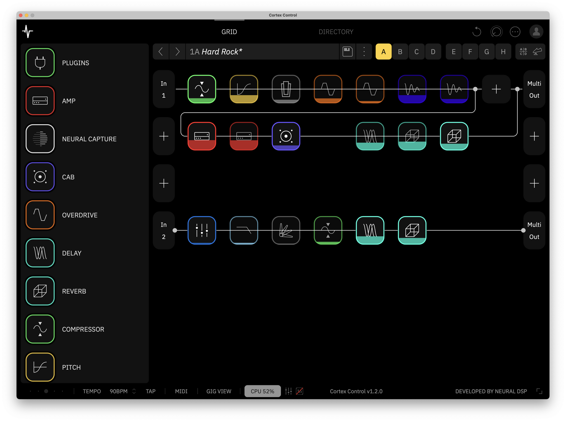Image resolution: width=566 pixels, height=421 pixels.
Task: Switch to scene H
Action: [503, 52]
